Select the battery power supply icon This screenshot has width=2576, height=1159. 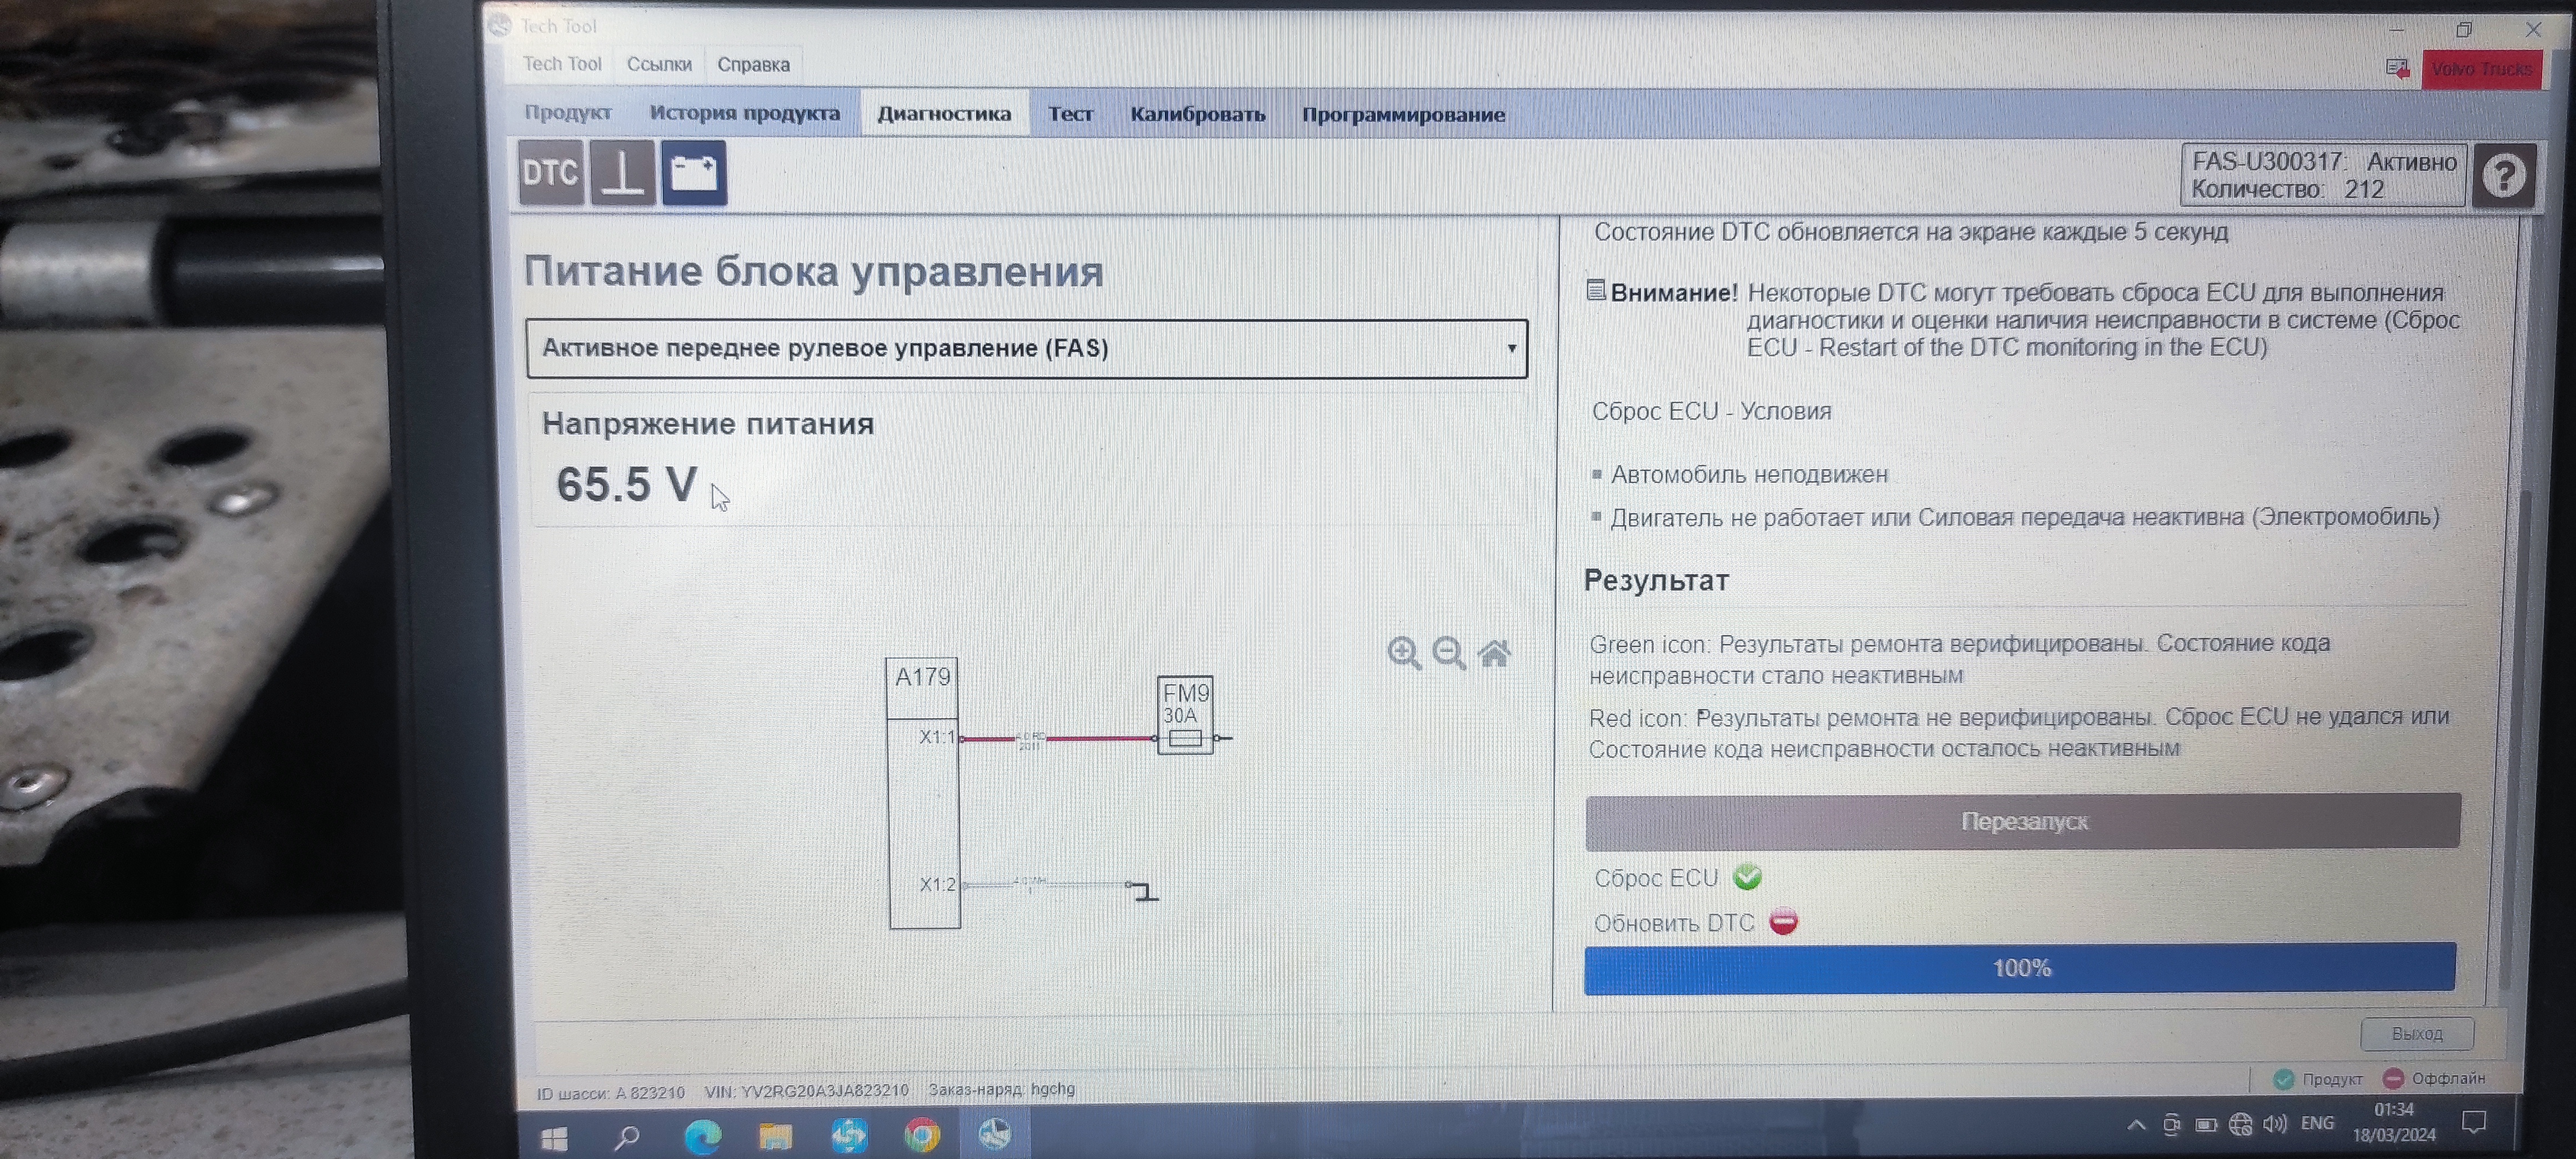click(x=694, y=173)
